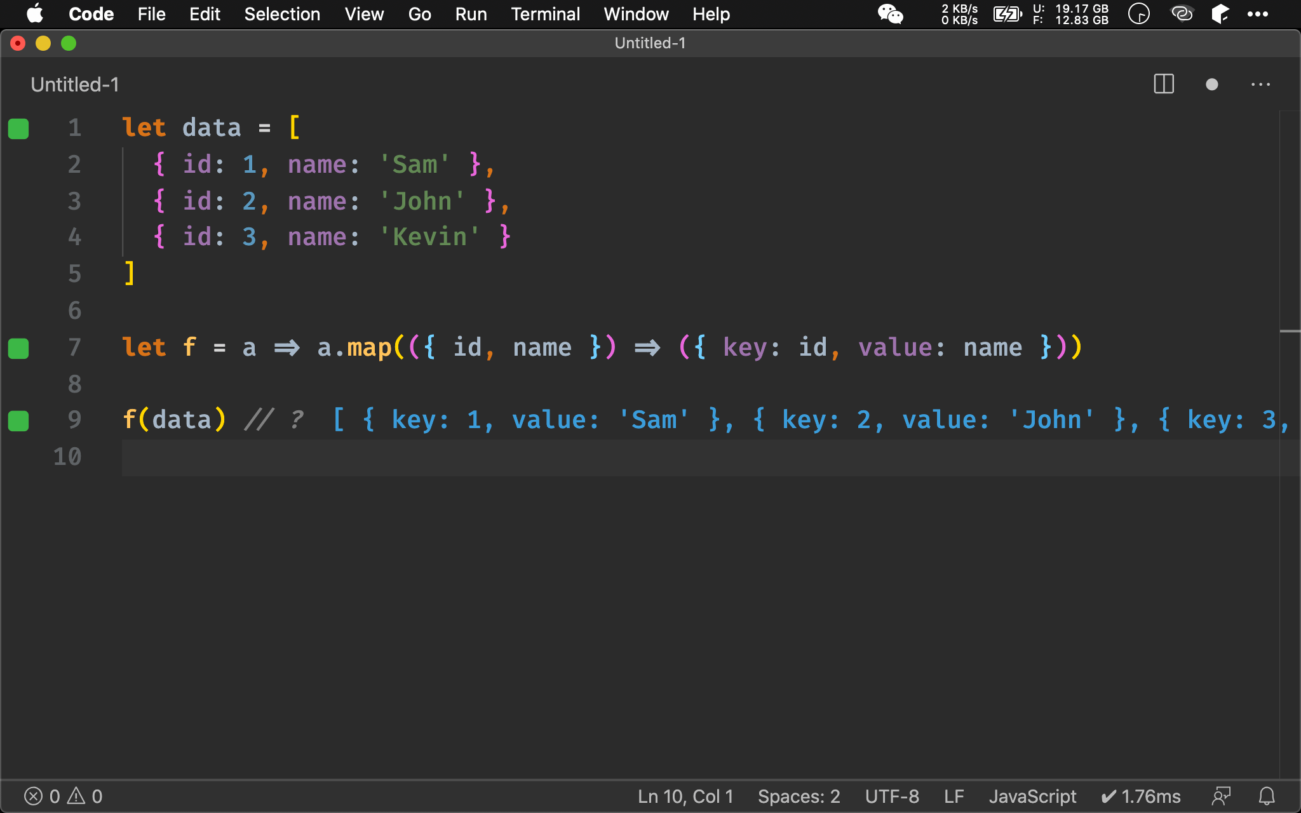The image size is (1301, 813).
Task: Open the Terminal menu
Action: coord(545,14)
